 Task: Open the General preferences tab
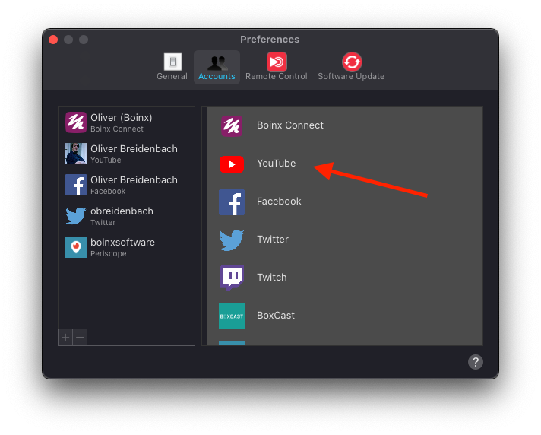coord(172,67)
